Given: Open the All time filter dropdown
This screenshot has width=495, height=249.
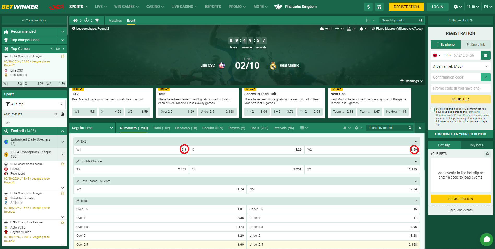Looking at the screenshot, I should tap(34, 104).
